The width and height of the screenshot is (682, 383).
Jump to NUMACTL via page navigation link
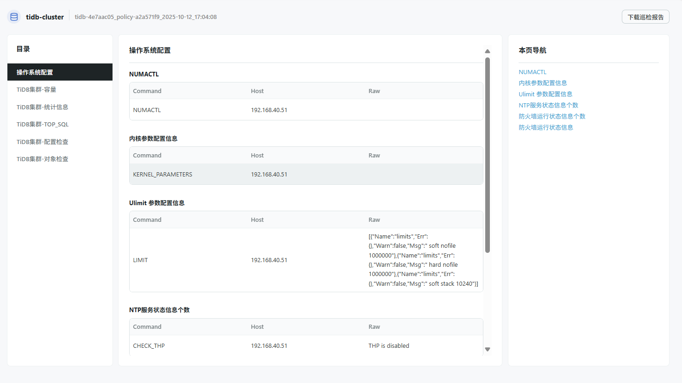coord(532,72)
